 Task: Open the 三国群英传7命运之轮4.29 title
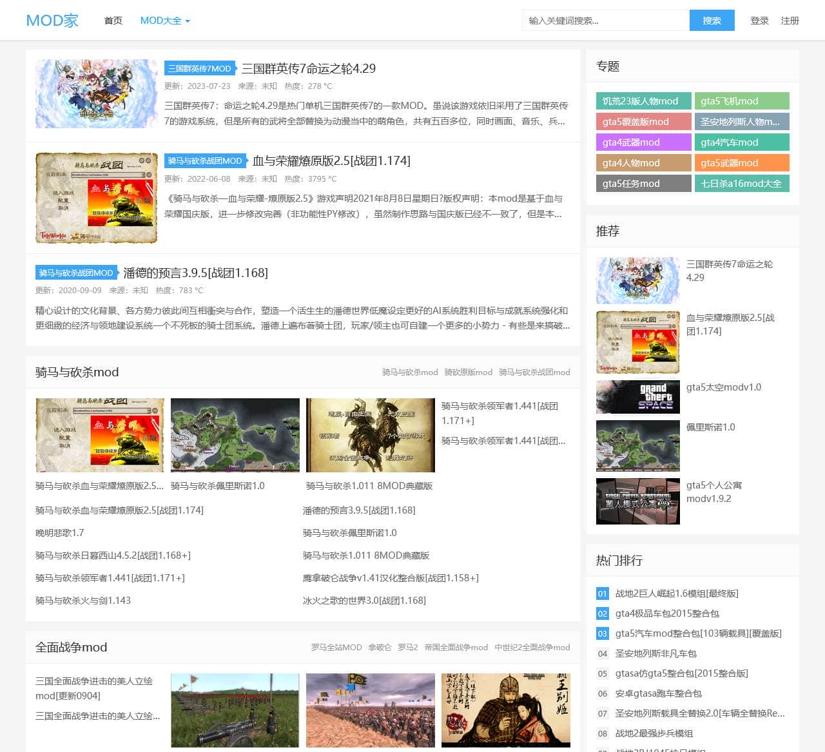[308, 68]
